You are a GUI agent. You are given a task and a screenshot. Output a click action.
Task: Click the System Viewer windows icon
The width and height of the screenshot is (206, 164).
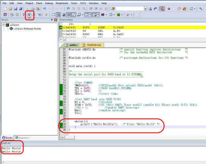click(x=119, y=15)
